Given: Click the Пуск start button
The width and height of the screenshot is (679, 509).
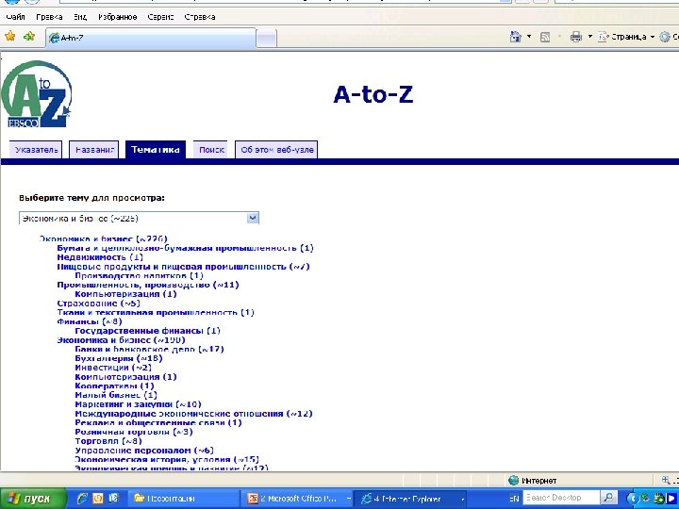Looking at the screenshot, I should pyautogui.click(x=32, y=499).
